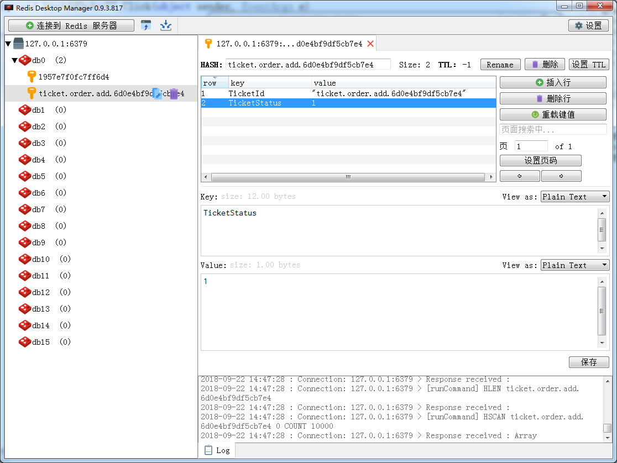
Task: Click the db0 database icon
Action: tap(25, 60)
